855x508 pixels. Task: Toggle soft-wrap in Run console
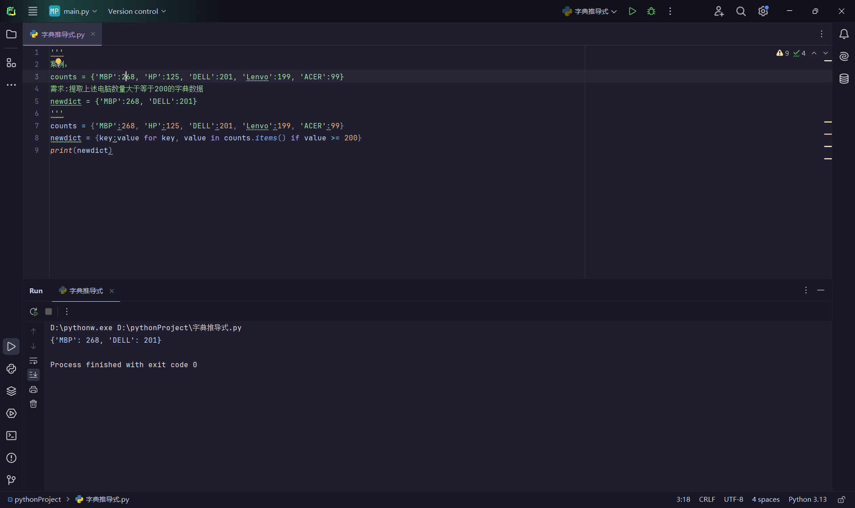coord(33,361)
